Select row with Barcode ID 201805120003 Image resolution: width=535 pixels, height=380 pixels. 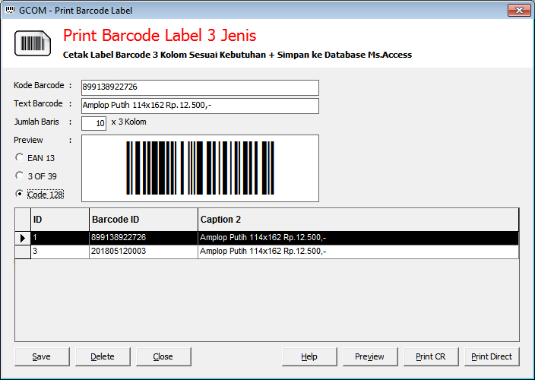pyautogui.click(x=143, y=252)
